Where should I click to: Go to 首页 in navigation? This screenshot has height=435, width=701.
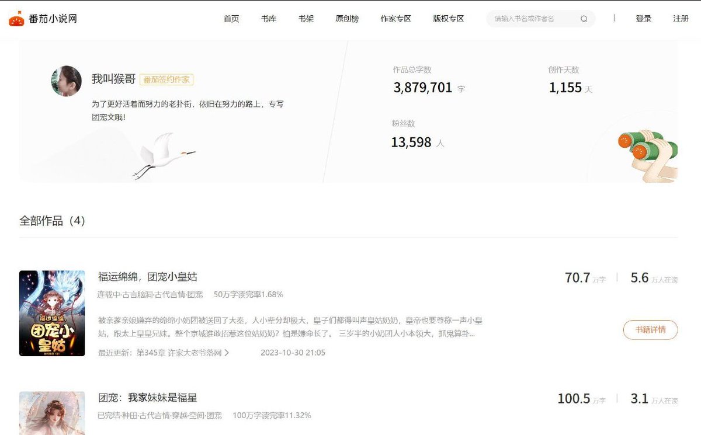(231, 19)
